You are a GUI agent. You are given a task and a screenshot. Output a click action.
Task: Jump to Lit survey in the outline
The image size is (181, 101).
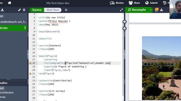pyautogui.click(x=3, y=97)
